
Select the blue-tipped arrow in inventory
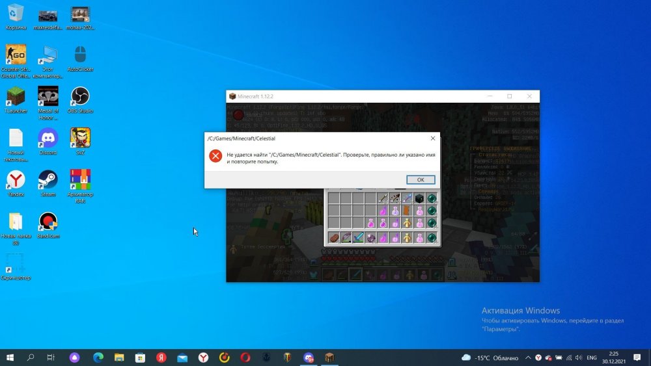pyautogui.click(x=408, y=198)
